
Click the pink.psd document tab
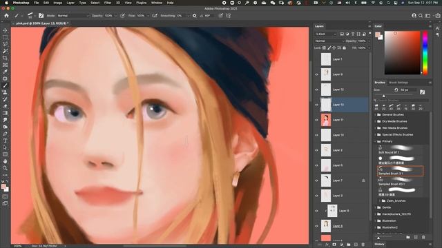pos(42,23)
